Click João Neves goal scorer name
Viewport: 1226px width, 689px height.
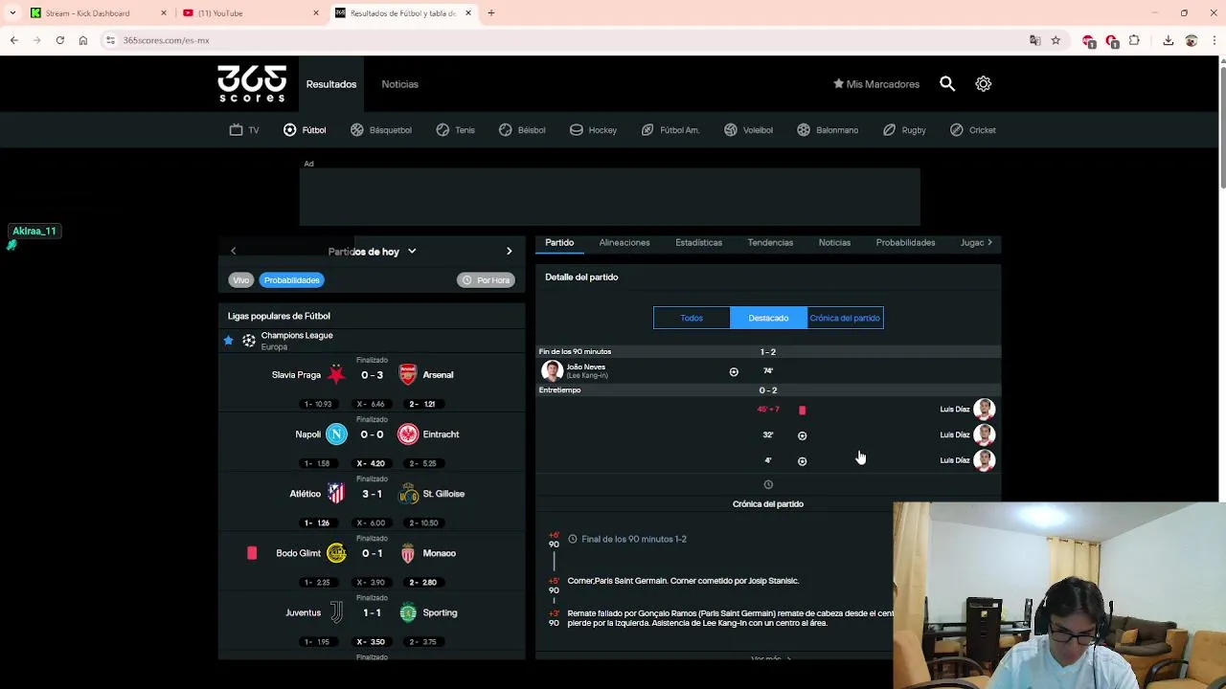tap(585, 367)
